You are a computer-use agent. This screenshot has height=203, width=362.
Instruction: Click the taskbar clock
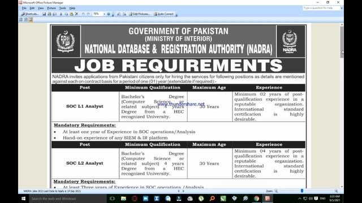click(335, 198)
